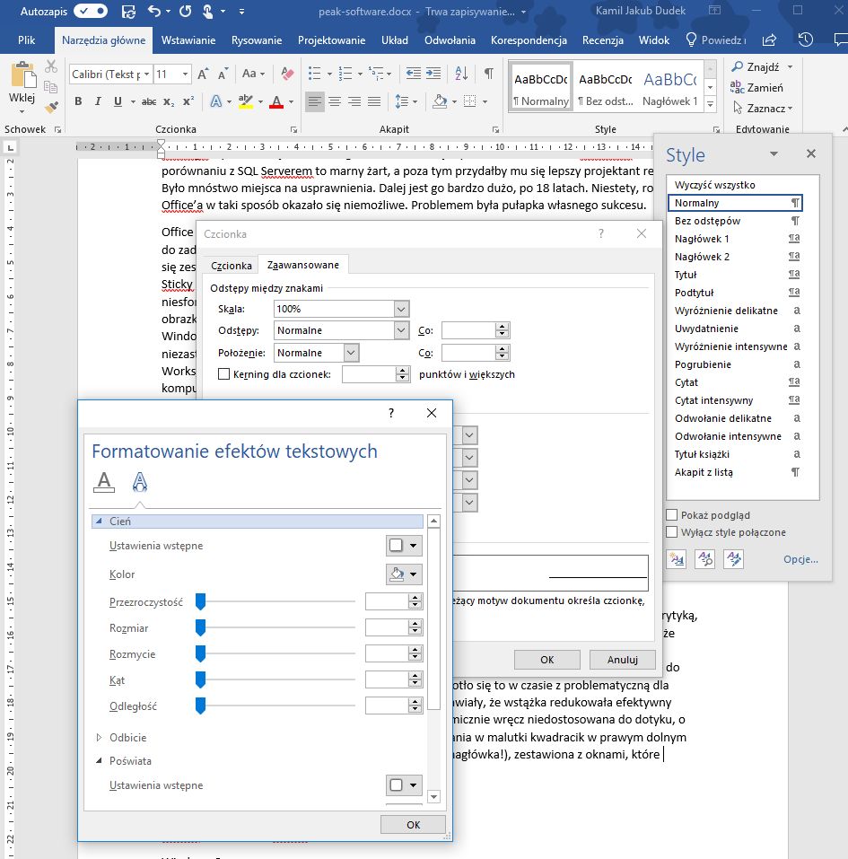
Task: Select the Nagłówek 1 style in list
Action: pyautogui.click(x=702, y=239)
